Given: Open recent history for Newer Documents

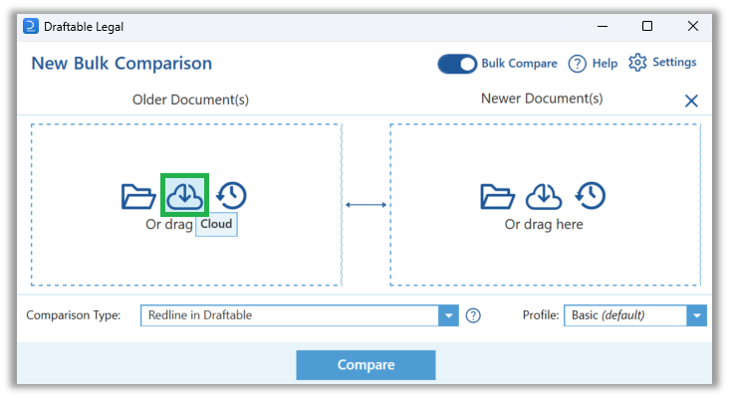Looking at the screenshot, I should pyautogui.click(x=591, y=195).
